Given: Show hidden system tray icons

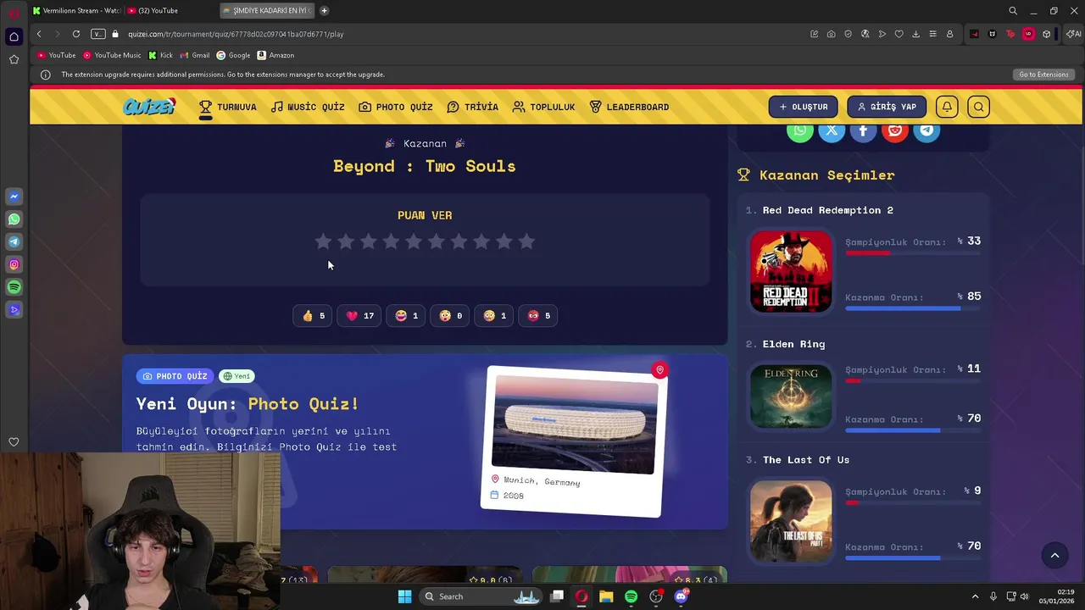Looking at the screenshot, I should pyautogui.click(x=975, y=596).
